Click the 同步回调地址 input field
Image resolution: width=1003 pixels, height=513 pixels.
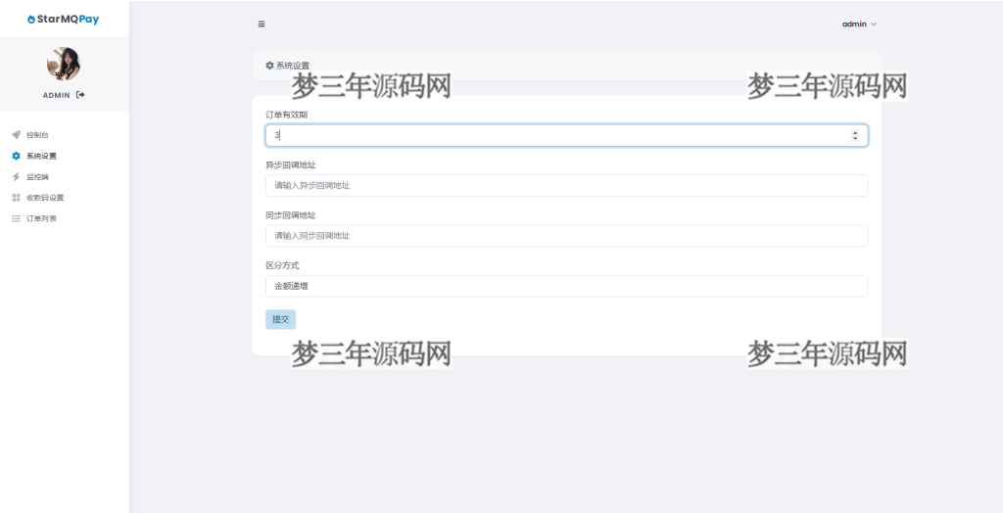[567, 235]
